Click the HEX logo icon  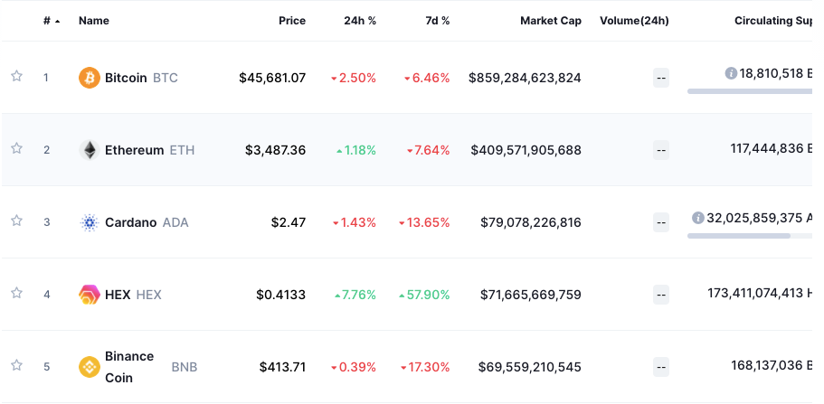pyautogui.click(x=89, y=295)
